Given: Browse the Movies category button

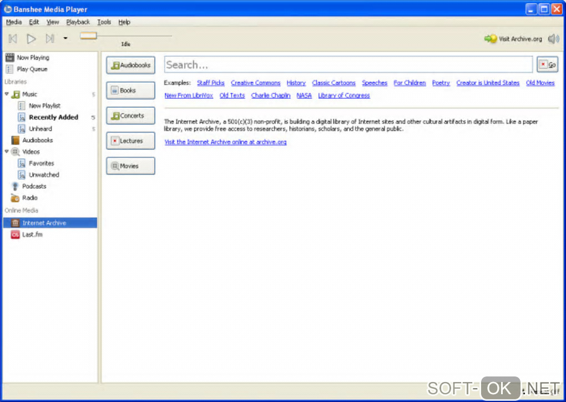Looking at the screenshot, I should coord(130,166).
